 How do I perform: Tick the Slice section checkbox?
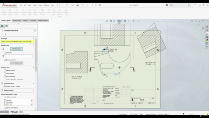coord(5,73)
